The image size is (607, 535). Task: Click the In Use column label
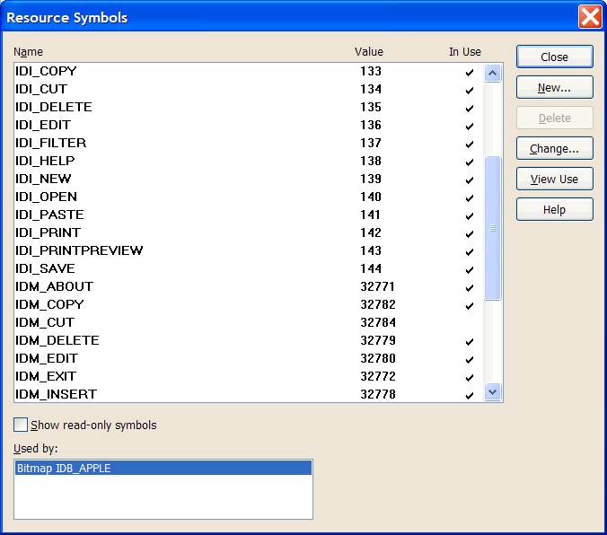click(x=464, y=51)
